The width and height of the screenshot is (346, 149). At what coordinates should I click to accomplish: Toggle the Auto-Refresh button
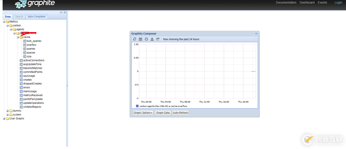pyautogui.click(x=181, y=113)
